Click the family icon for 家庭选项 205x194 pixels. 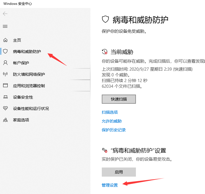tap(5, 120)
